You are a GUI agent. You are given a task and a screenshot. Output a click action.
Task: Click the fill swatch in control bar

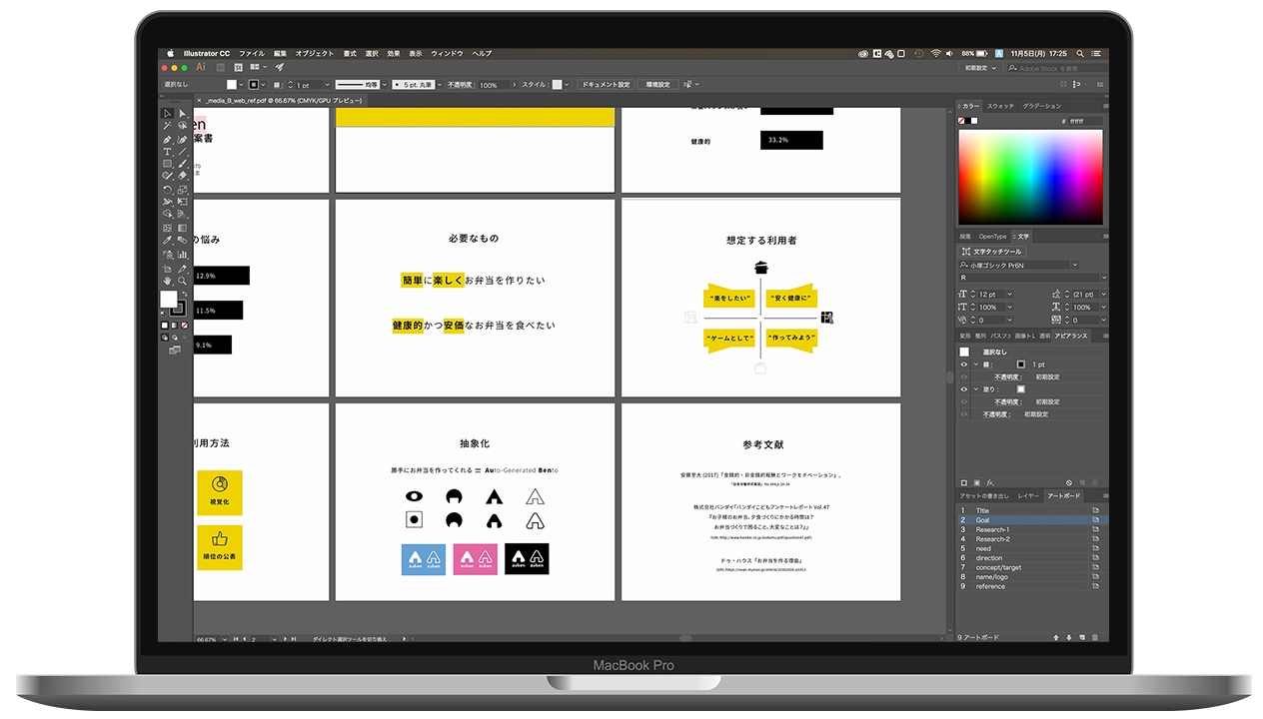point(231,85)
